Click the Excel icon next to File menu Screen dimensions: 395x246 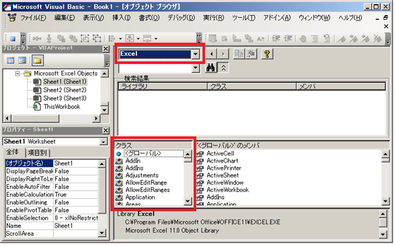[x=12, y=18]
